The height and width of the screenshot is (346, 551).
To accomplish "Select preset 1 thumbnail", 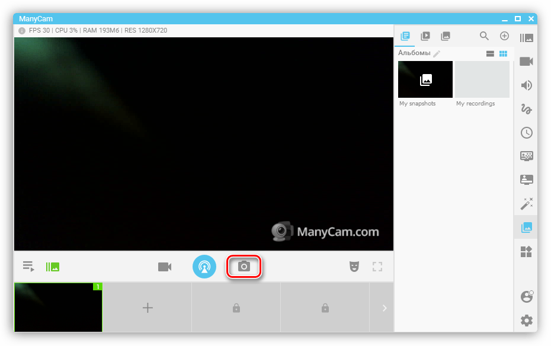I will pyautogui.click(x=58, y=307).
